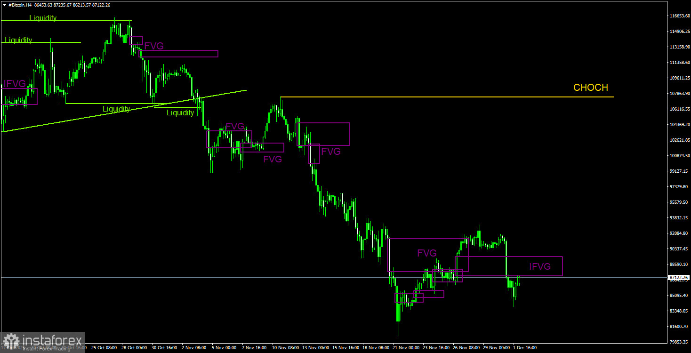This screenshot has width=691, height=353.
Task: Click the Liquidity label near 114906 level
Action: point(18,40)
